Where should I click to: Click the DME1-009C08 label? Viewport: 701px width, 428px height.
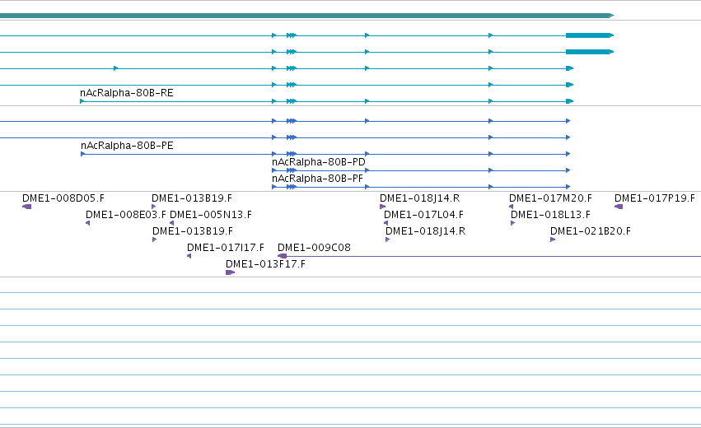point(314,248)
